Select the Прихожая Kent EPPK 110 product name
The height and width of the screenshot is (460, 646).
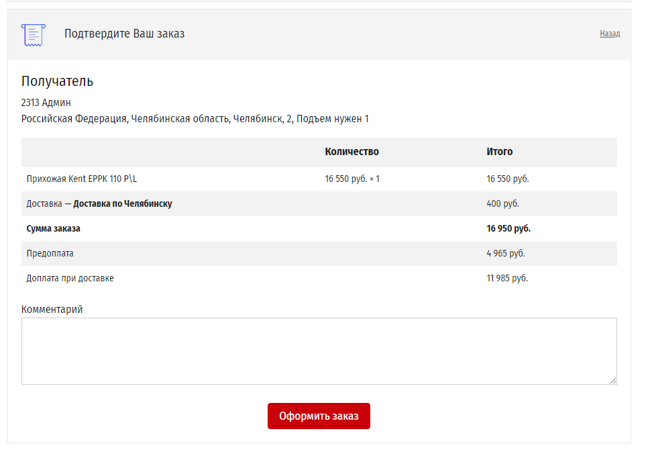[86, 179]
